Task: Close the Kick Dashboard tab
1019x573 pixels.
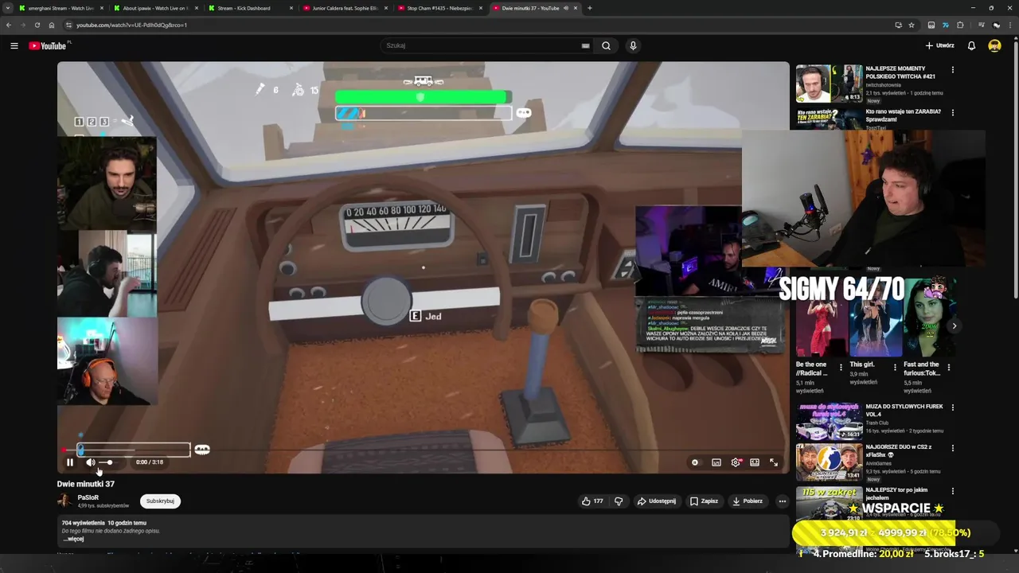Action: point(291,8)
